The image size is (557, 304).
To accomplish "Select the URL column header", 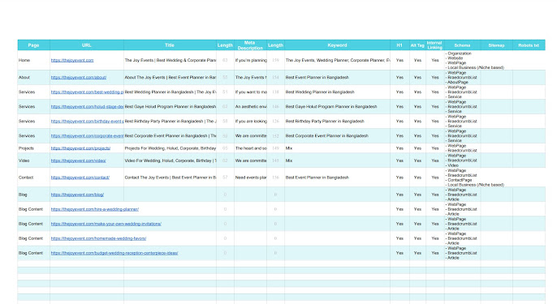I will 87,45.
